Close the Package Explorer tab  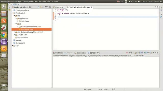pos(30,7)
